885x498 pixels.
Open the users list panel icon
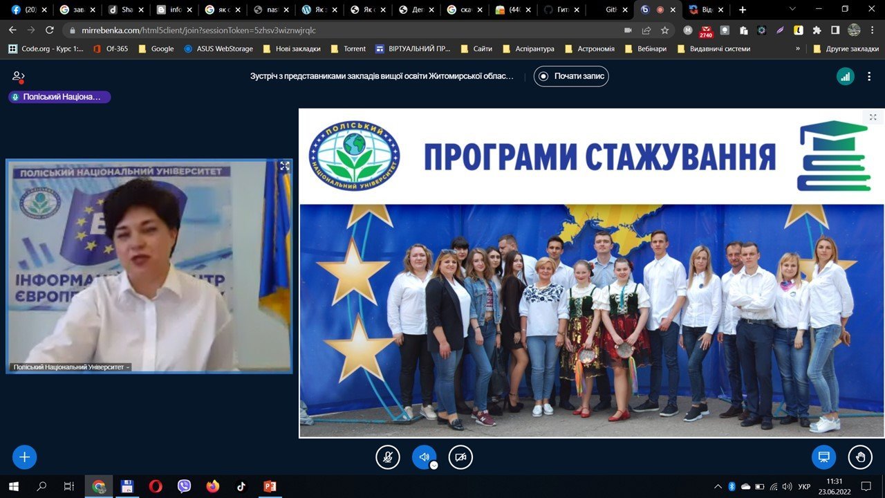click(18, 77)
